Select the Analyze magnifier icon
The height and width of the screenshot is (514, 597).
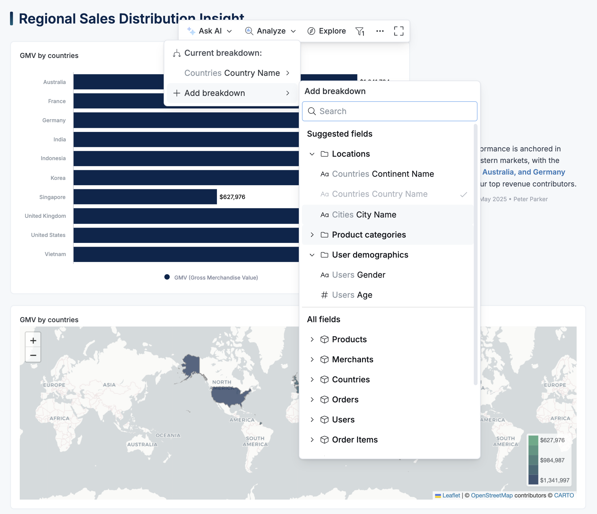coord(249,31)
